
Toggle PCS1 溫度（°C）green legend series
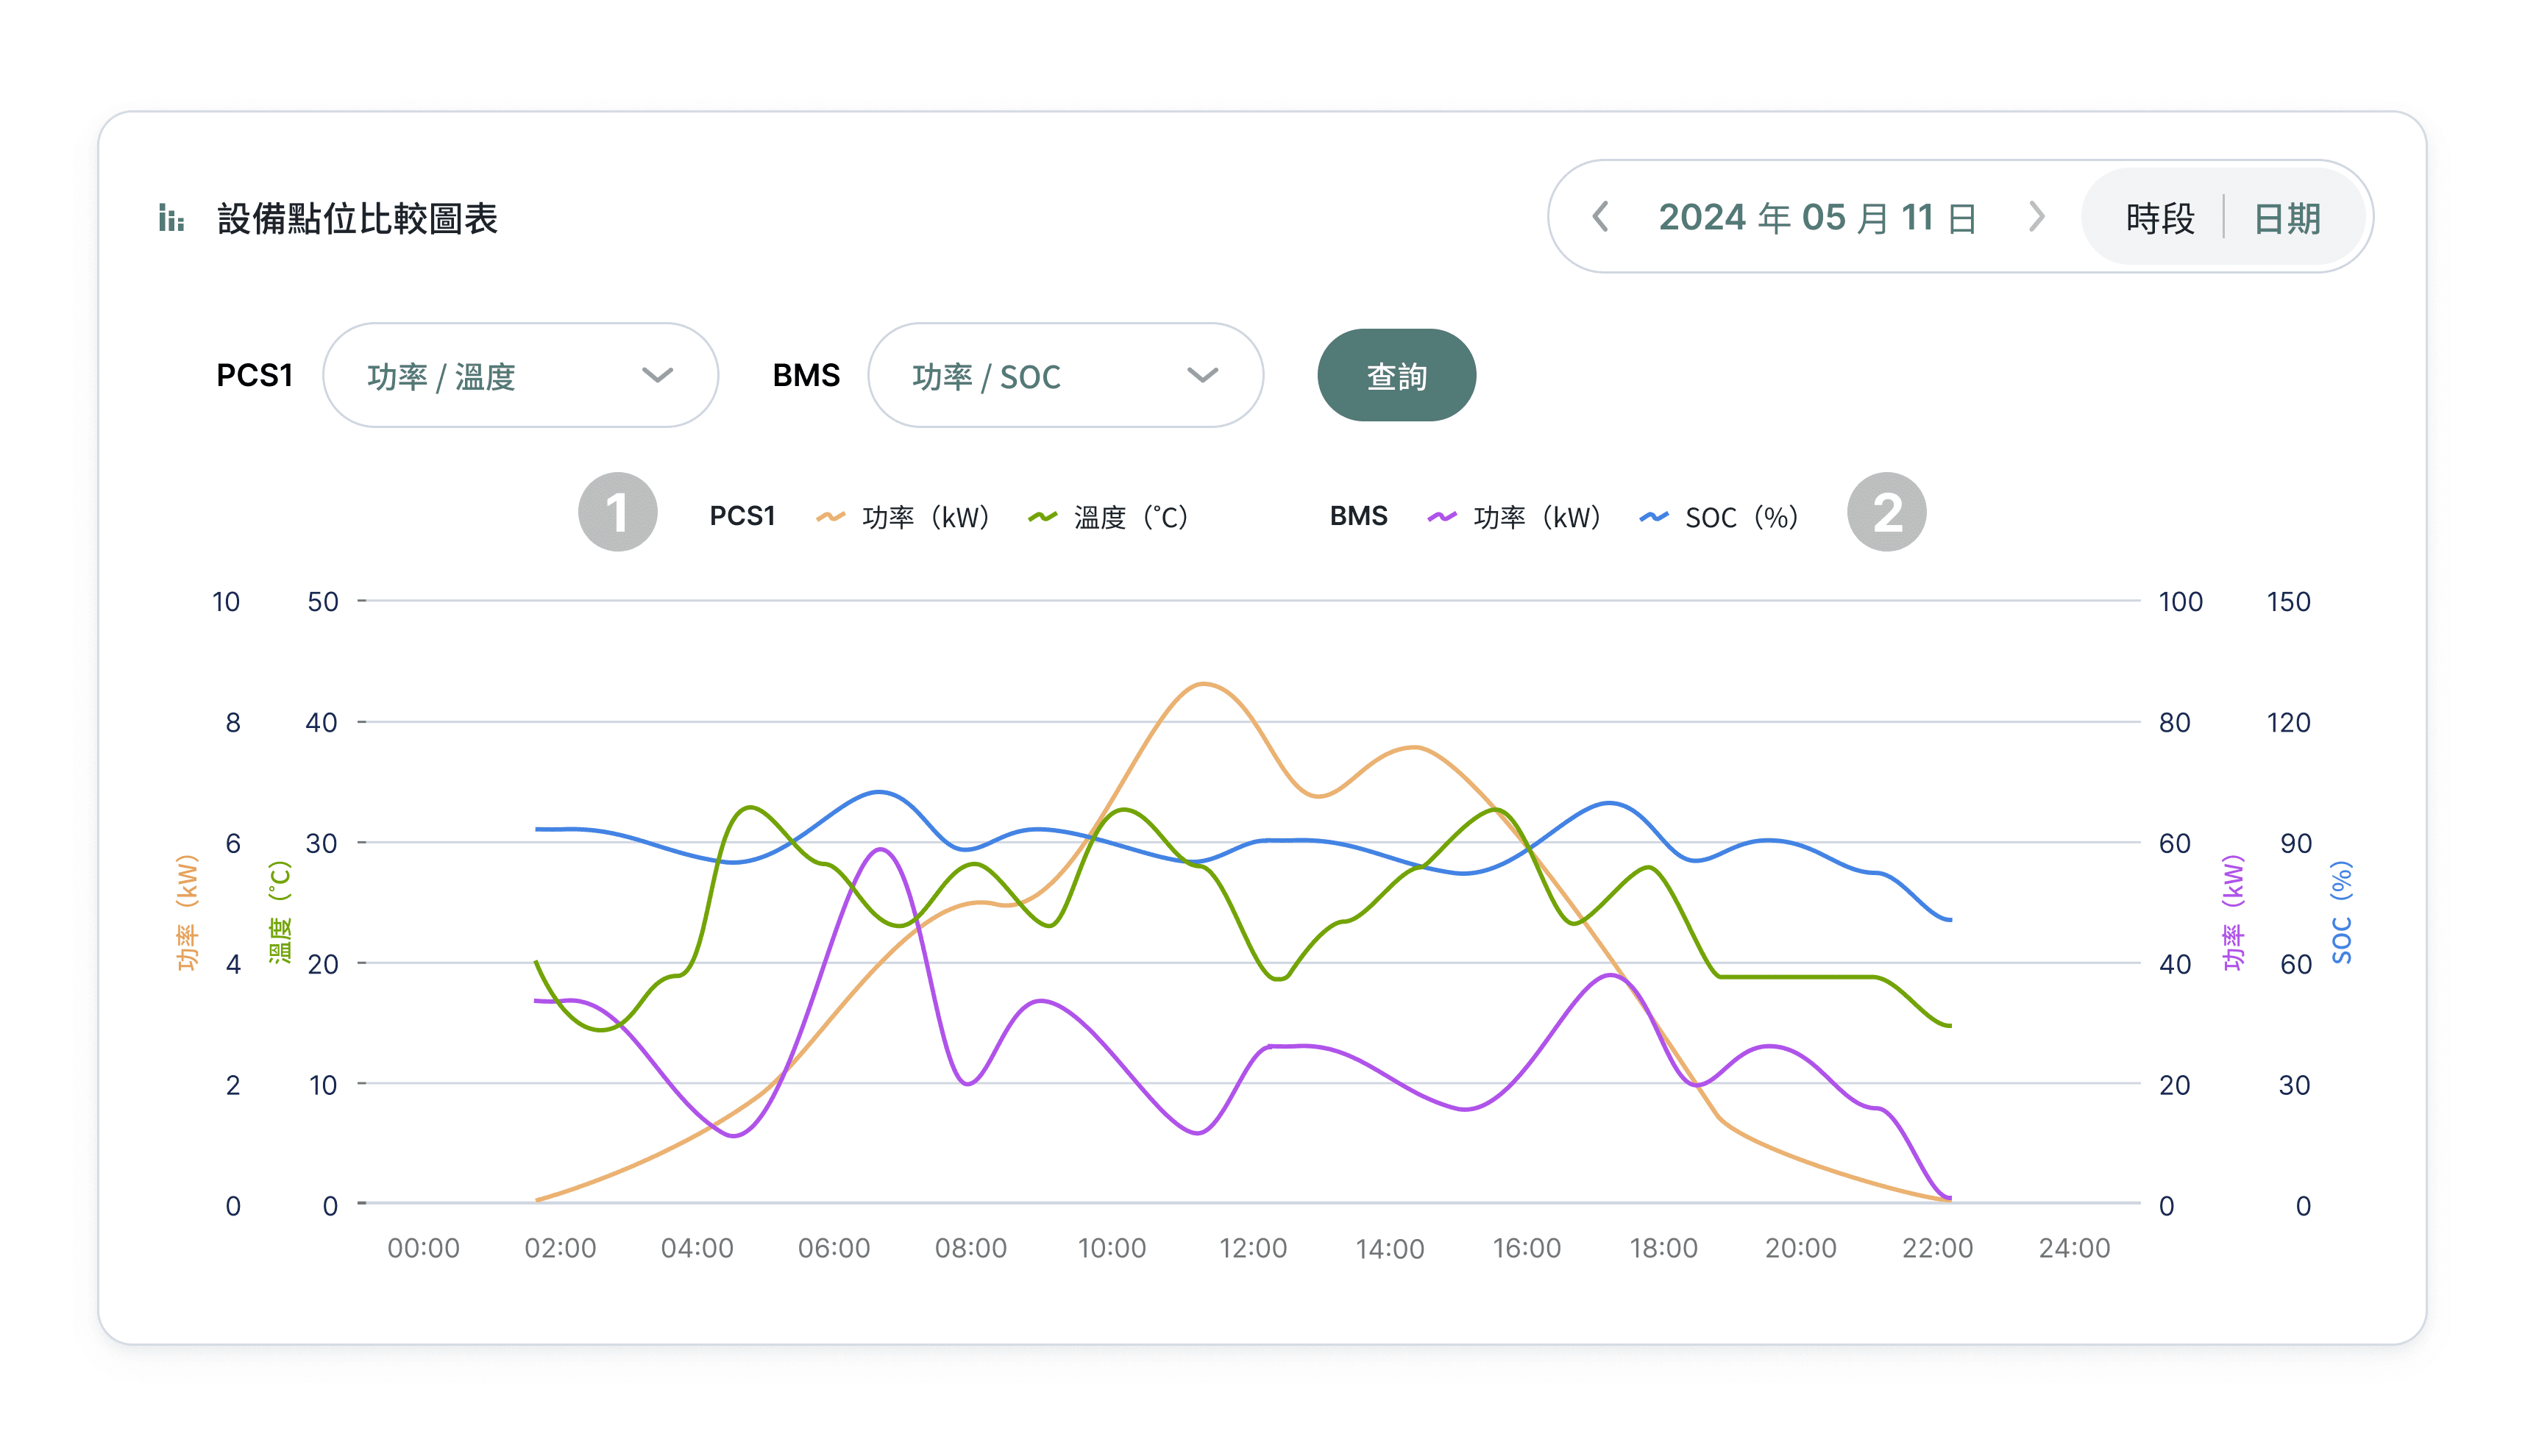(x=1109, y=517)
